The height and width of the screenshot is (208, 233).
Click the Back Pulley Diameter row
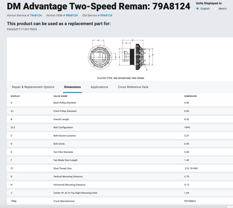click(x=120, y=102)
